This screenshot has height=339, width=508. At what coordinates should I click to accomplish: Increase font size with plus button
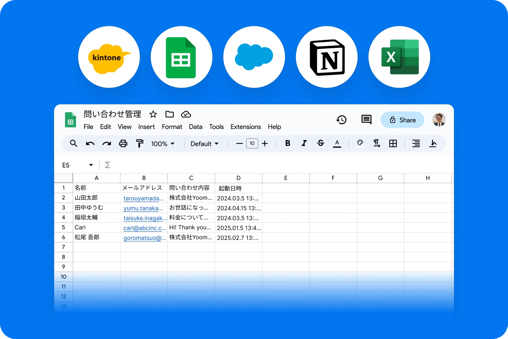coord(265,143)
